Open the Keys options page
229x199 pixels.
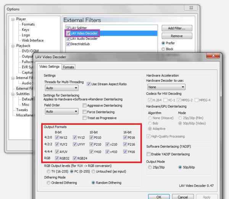pyautogui.click(x=26, y=30)
